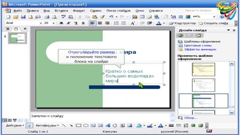Open the Вид menu
Viewport: 240px width, 135px height.
coord(46,10)
